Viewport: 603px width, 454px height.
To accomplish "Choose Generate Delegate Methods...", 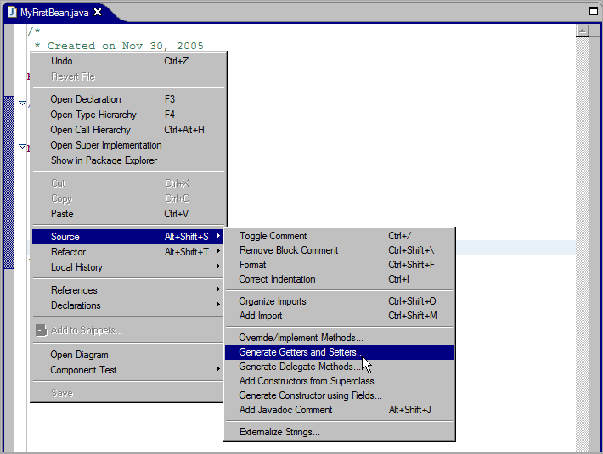I will [x=339, y=367].
